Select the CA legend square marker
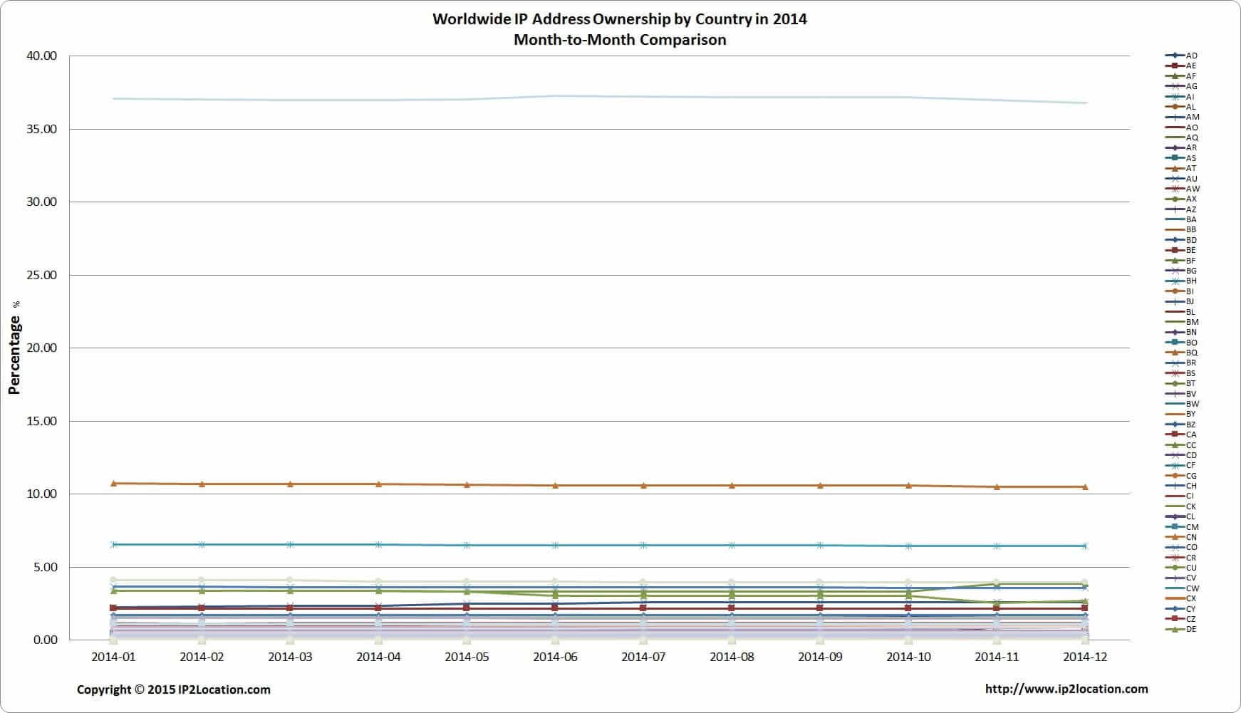Viewport: 1241px width, 713px height. (x=1174, y=434)
